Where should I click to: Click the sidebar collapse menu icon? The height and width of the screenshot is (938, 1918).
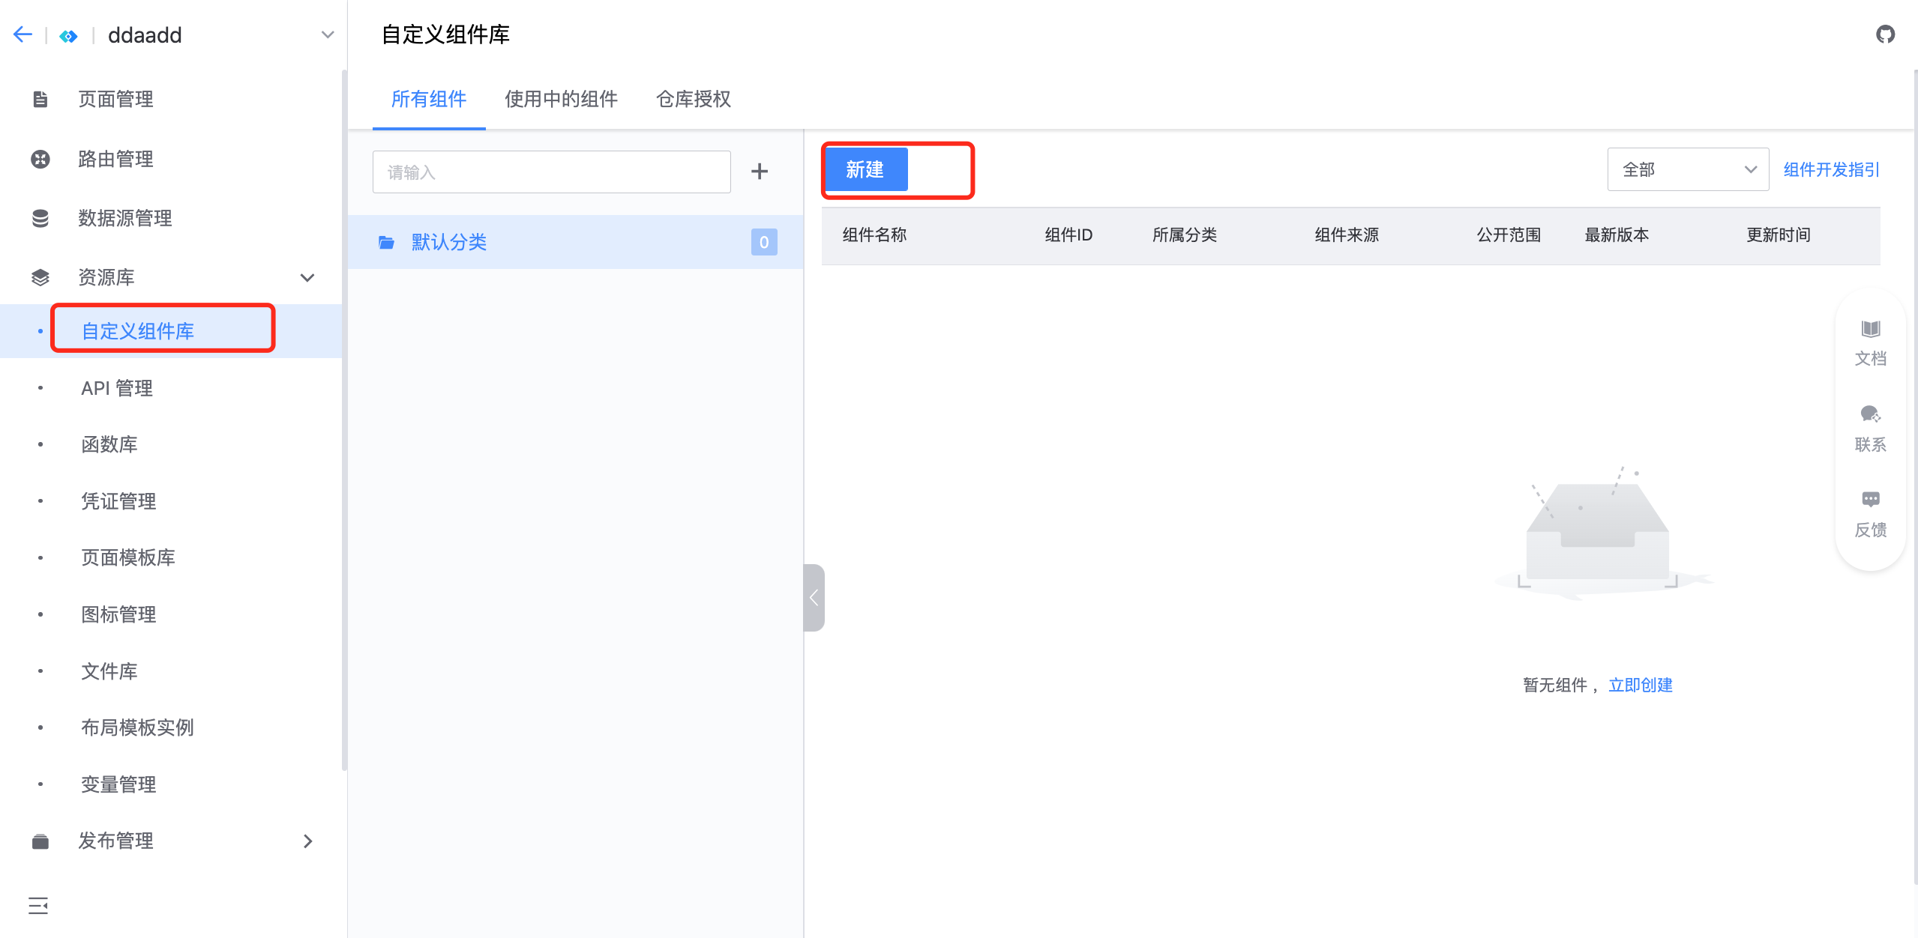click(x=37, y=906)
